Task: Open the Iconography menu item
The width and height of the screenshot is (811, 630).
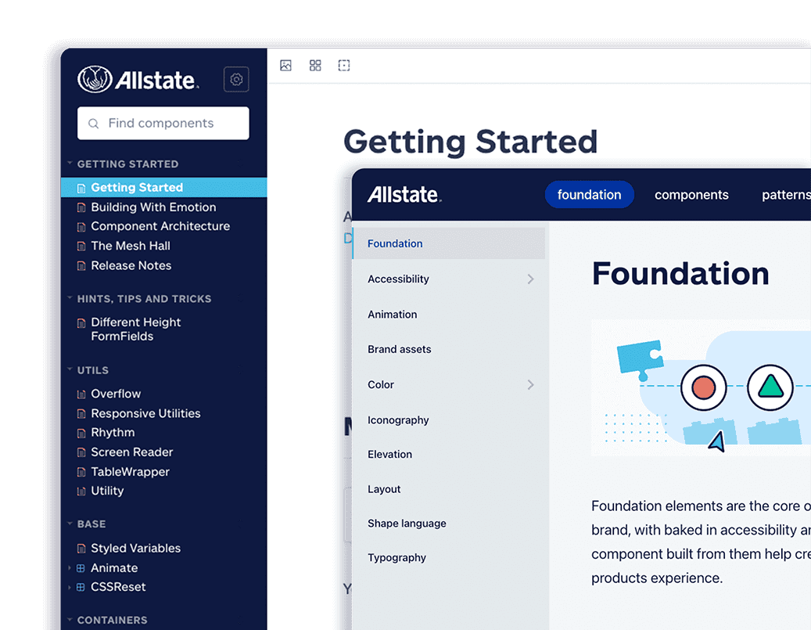Action: (398, 419)
